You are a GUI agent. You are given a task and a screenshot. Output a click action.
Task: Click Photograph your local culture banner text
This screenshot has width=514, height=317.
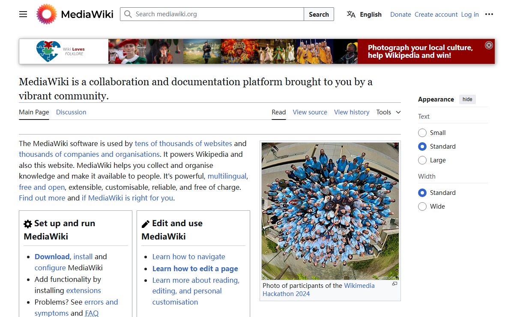[420, 51]
